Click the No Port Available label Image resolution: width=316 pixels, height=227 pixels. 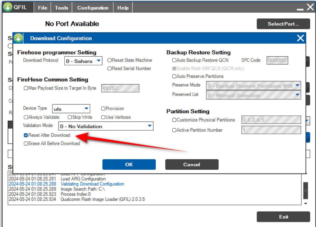tap(72, 24)
